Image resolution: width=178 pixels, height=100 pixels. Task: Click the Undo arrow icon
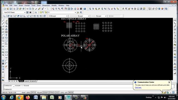(43, 9)
